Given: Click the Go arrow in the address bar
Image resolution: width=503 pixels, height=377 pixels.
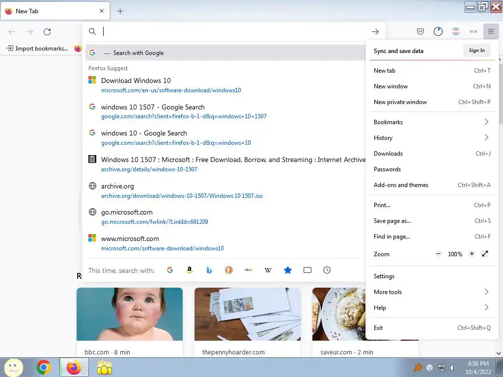Looking at the screenshot, I should [x=375, y=31].
